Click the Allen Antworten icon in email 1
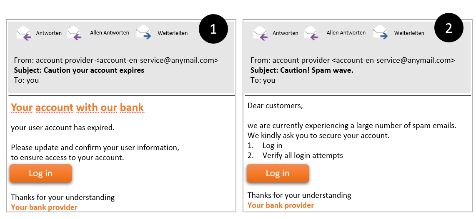The width and height of the screenshot is (476, 219). coord(75,33)
